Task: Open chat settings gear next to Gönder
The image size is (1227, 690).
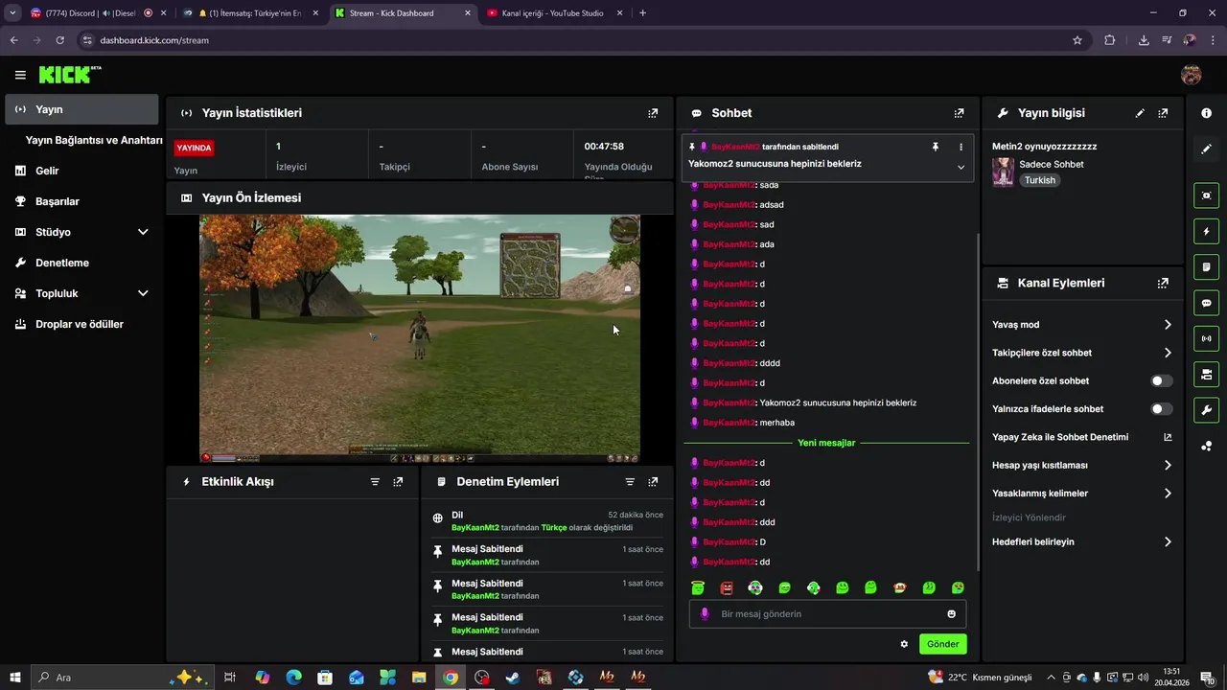Action: pos(904,644)
